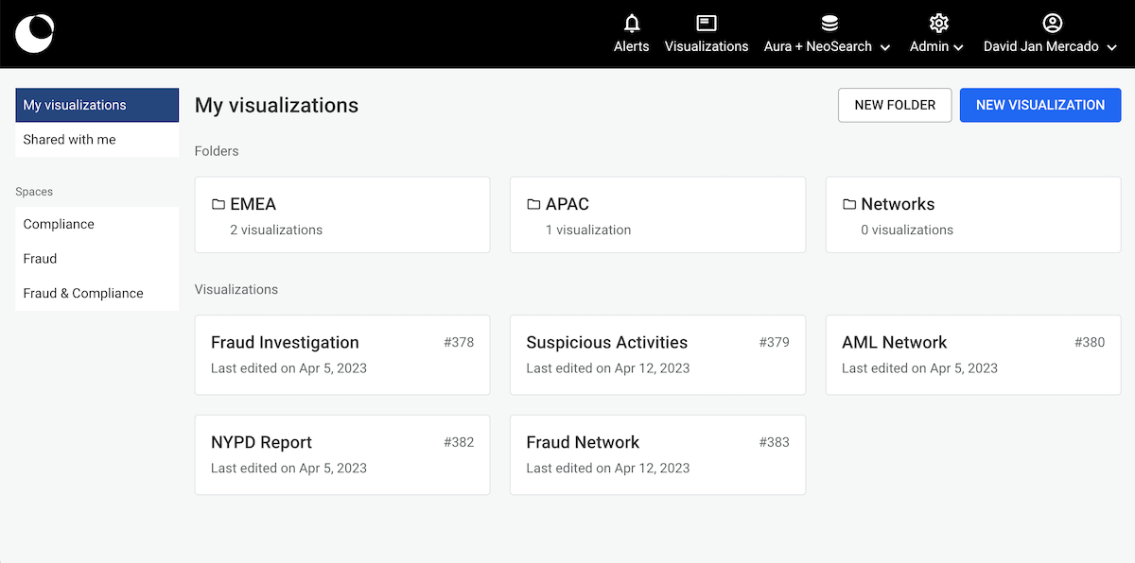Screen dimensions: 1135x563
Task: Open the Fraud Investigation visualization card
Action: 341,354
